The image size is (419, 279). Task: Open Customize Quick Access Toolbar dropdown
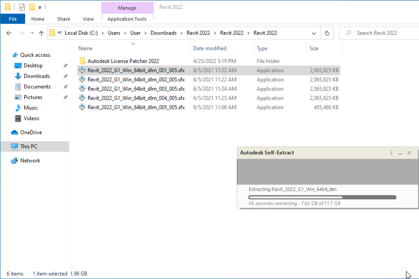40,7
